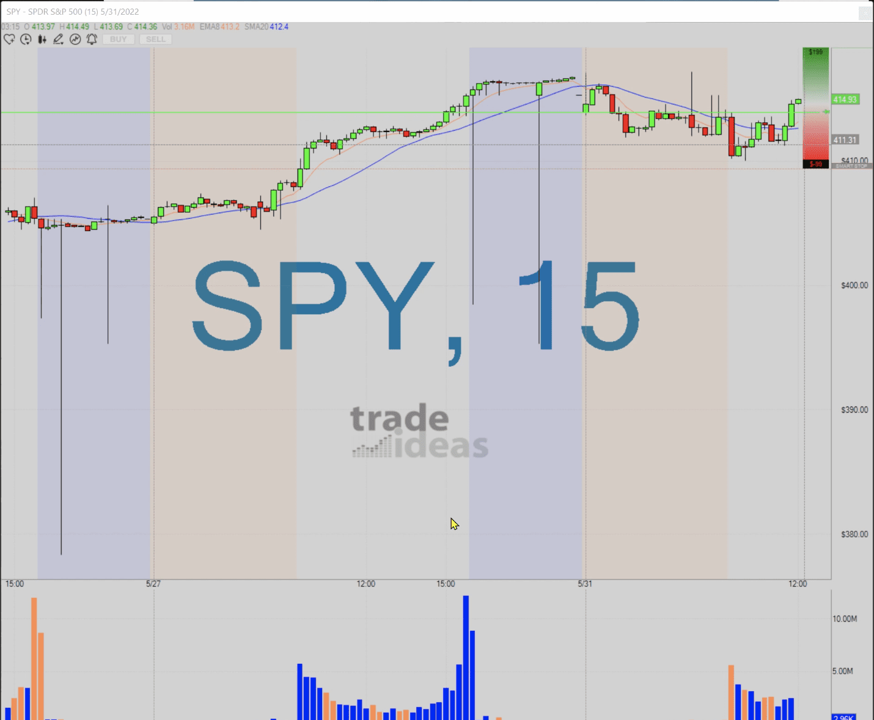The height and width of the screenshot is (720, 874).
Task: Click the EMA8 413.2 indicator label
Action: coord(219,27)
